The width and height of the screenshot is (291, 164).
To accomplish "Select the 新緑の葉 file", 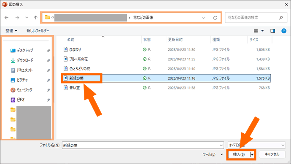I will pos(76,78).
